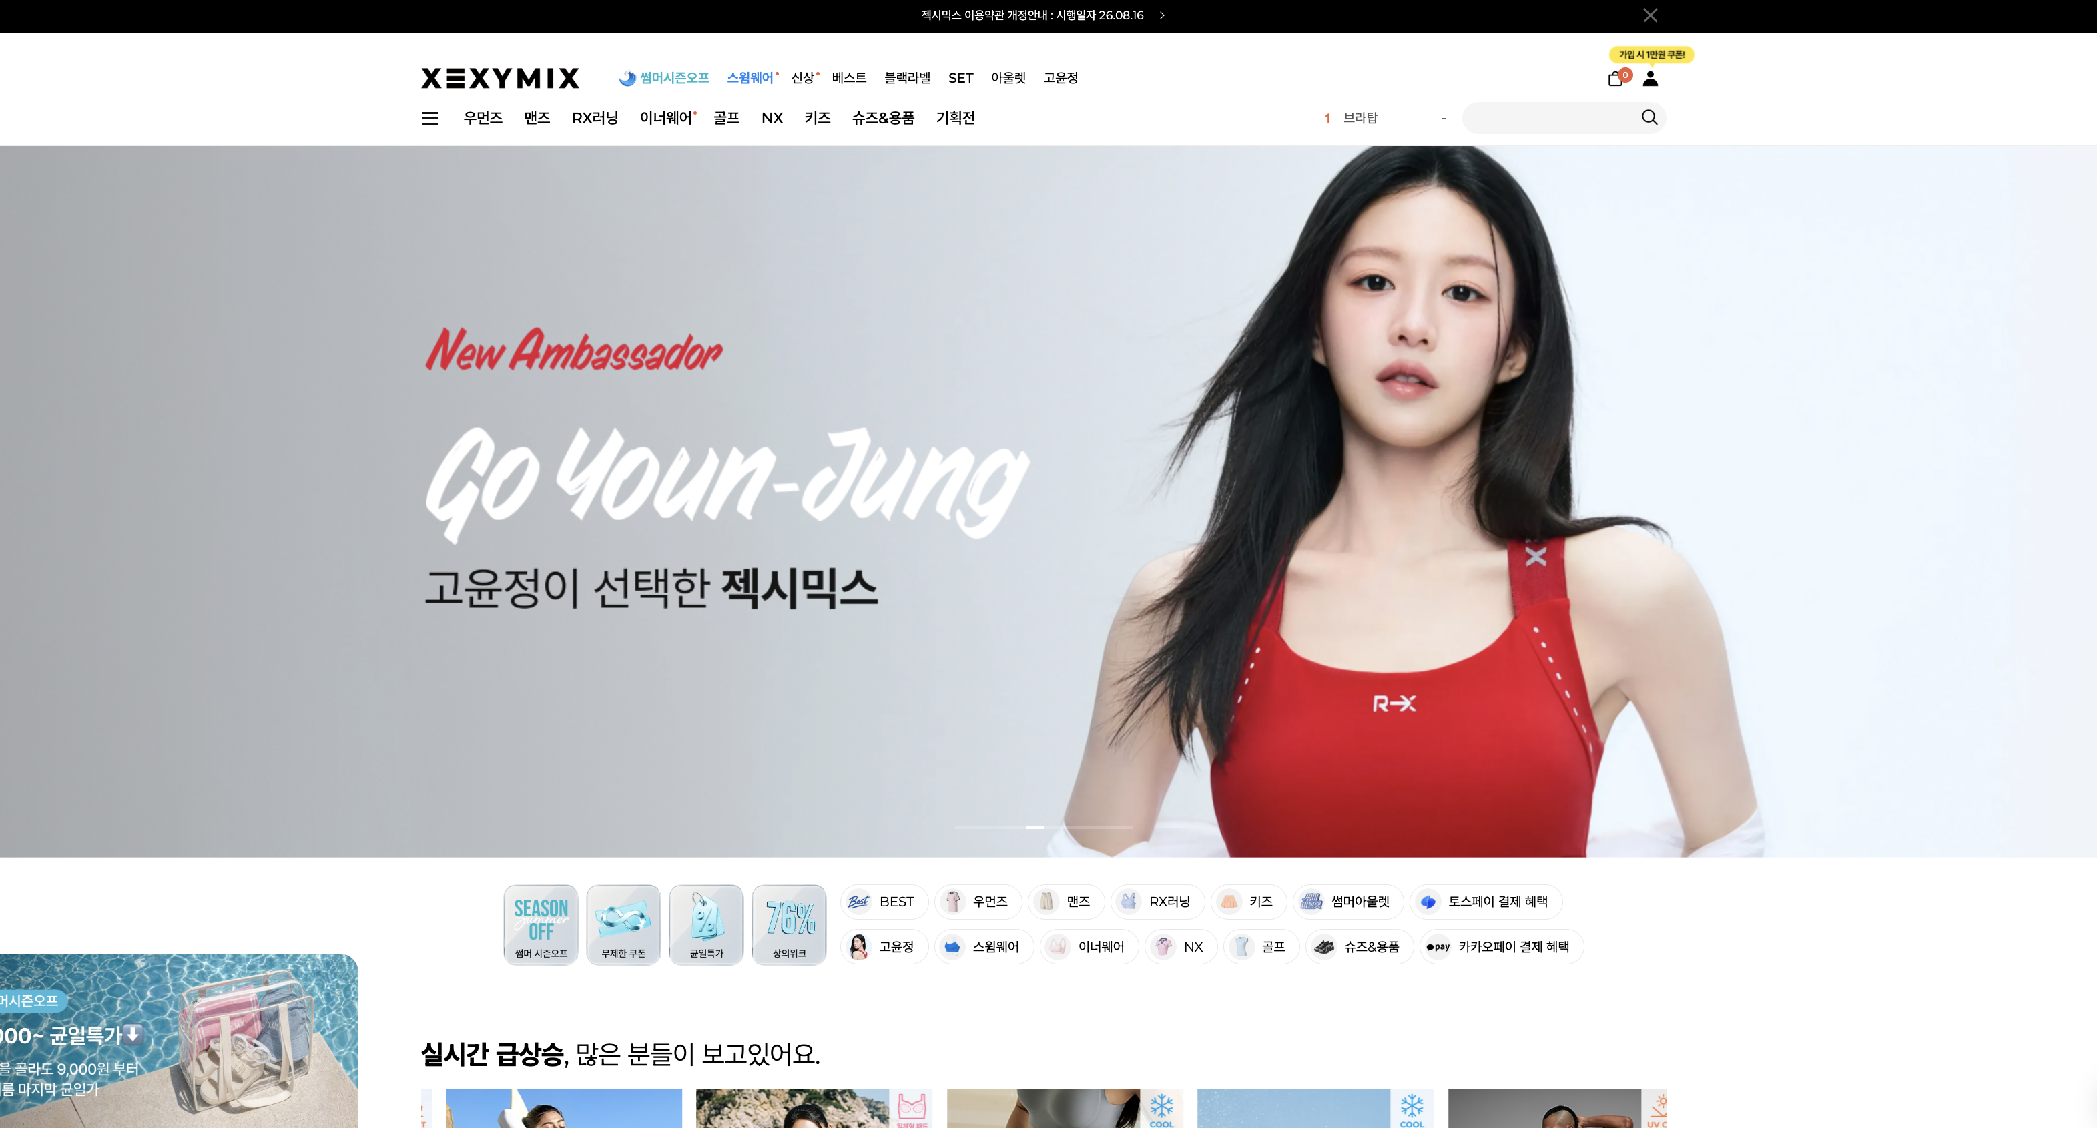
Task: Open 신상 in top navigation
Action: coord(804,78)
